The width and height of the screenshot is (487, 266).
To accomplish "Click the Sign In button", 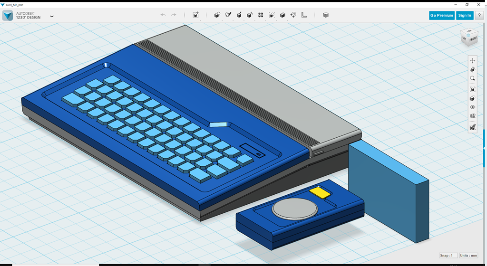I will (x=464, y=15).
